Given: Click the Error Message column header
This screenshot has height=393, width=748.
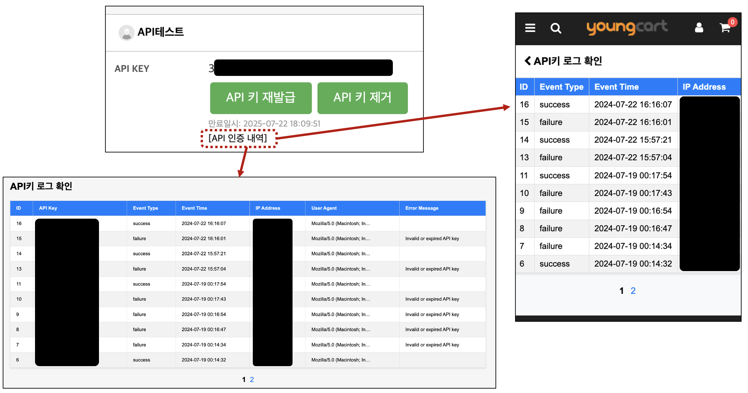Looking at the screenshot, I should (422, 208).
